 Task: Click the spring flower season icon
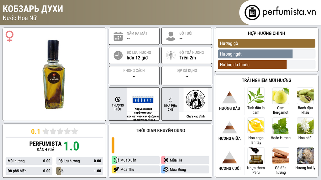click(116, 160)
